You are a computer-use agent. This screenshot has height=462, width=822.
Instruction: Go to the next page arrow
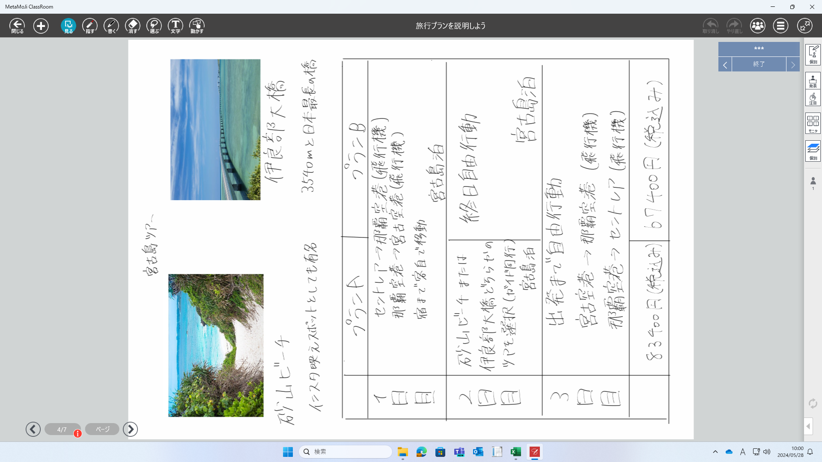pos(131,429)
